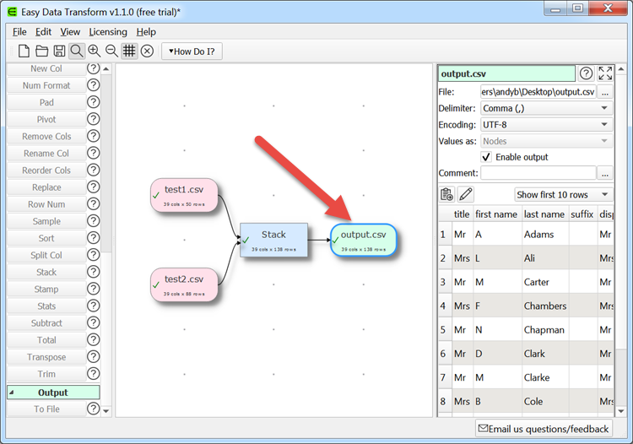Click the zoom out magnifier icon
This screenshot has height=444, width=633.
coord(111,51)
